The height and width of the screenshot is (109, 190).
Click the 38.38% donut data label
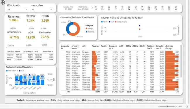[x=63, y=23]
